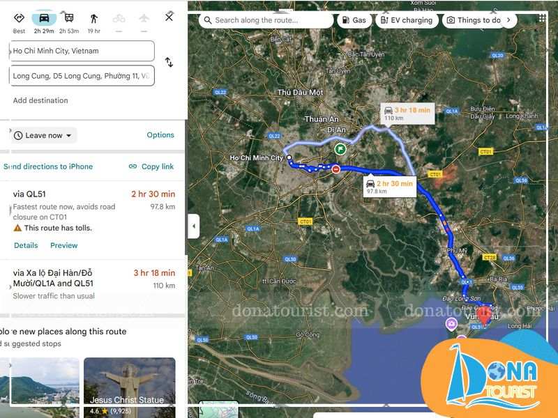
Task: Choose the driving car travel mode
Action: [x=44, y=18]
